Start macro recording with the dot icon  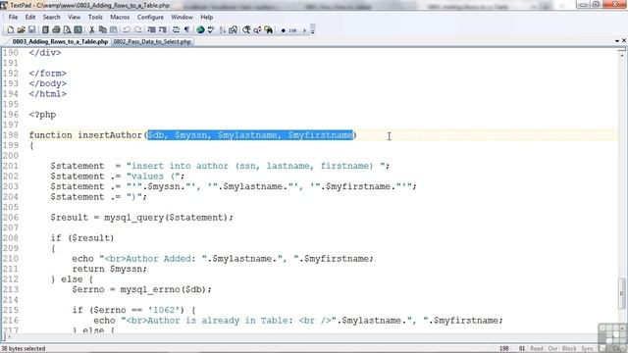click(284, 30)
